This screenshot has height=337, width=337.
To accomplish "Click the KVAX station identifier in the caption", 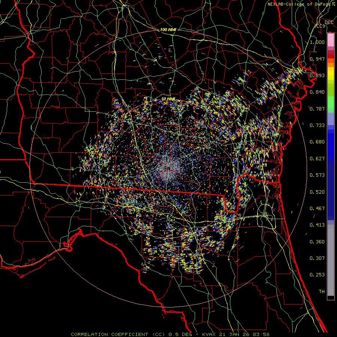I will (210, 334).
